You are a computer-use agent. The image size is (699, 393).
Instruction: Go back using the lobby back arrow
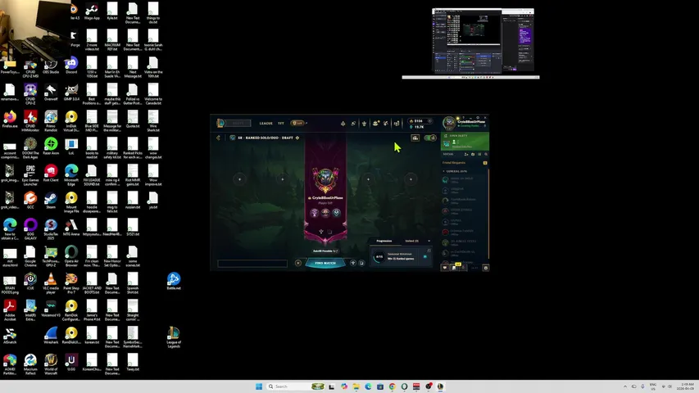click(x=219, y=138)
